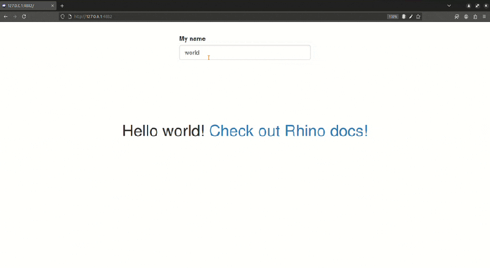
Task: Restore the browser window size
Action: coord(477,6)
